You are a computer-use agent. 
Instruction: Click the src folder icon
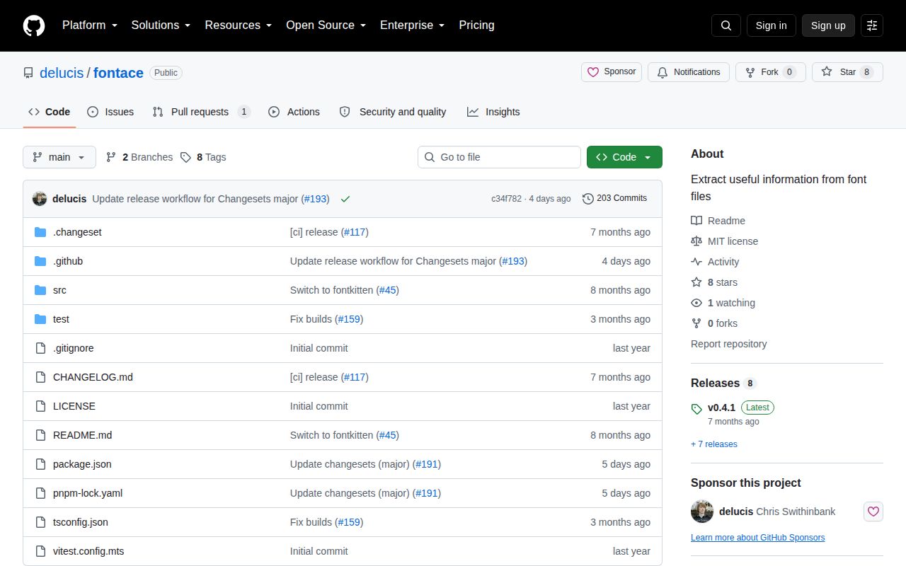pos(40,290)
